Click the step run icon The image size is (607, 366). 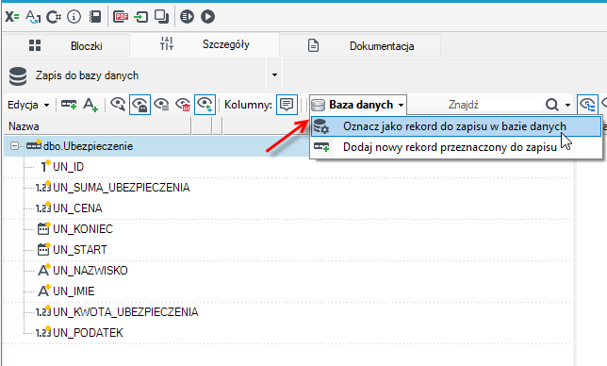pyautogui.click(x=187, y=17)
